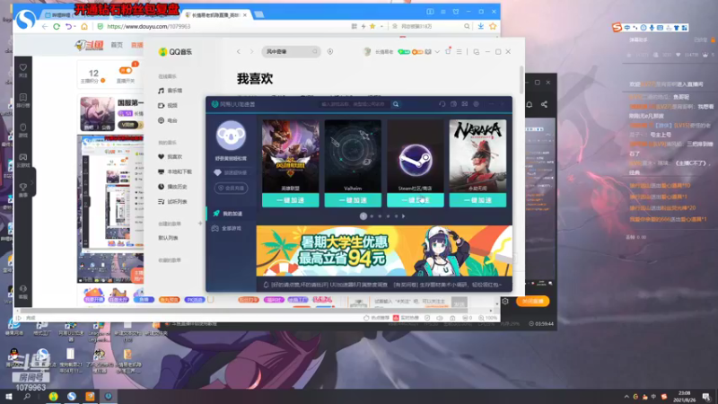Open the QQ Music skin shirt icon
Viewport: 718px width, 404px height.
click(448, 52)
